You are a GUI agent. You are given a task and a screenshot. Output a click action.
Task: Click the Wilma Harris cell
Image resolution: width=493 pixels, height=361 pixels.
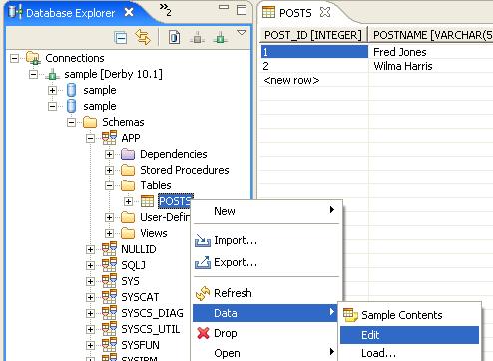431,66
